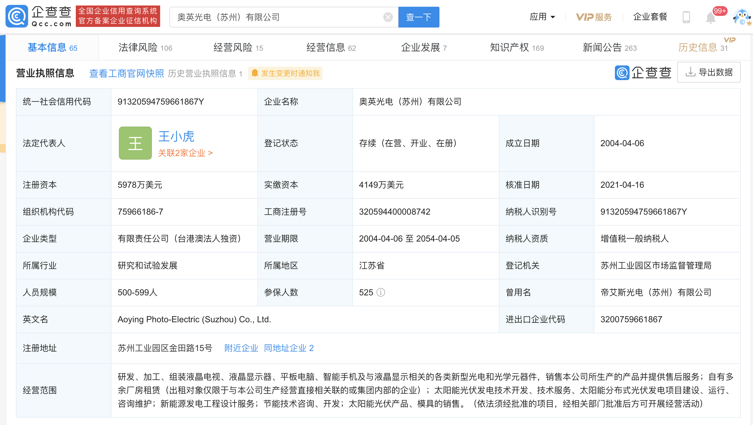The width and height of the screenshot is (753, 425).
Task: Select credit code 91320594759661867Y in first row
Action: pyautogui.click(x=161, y=102)
